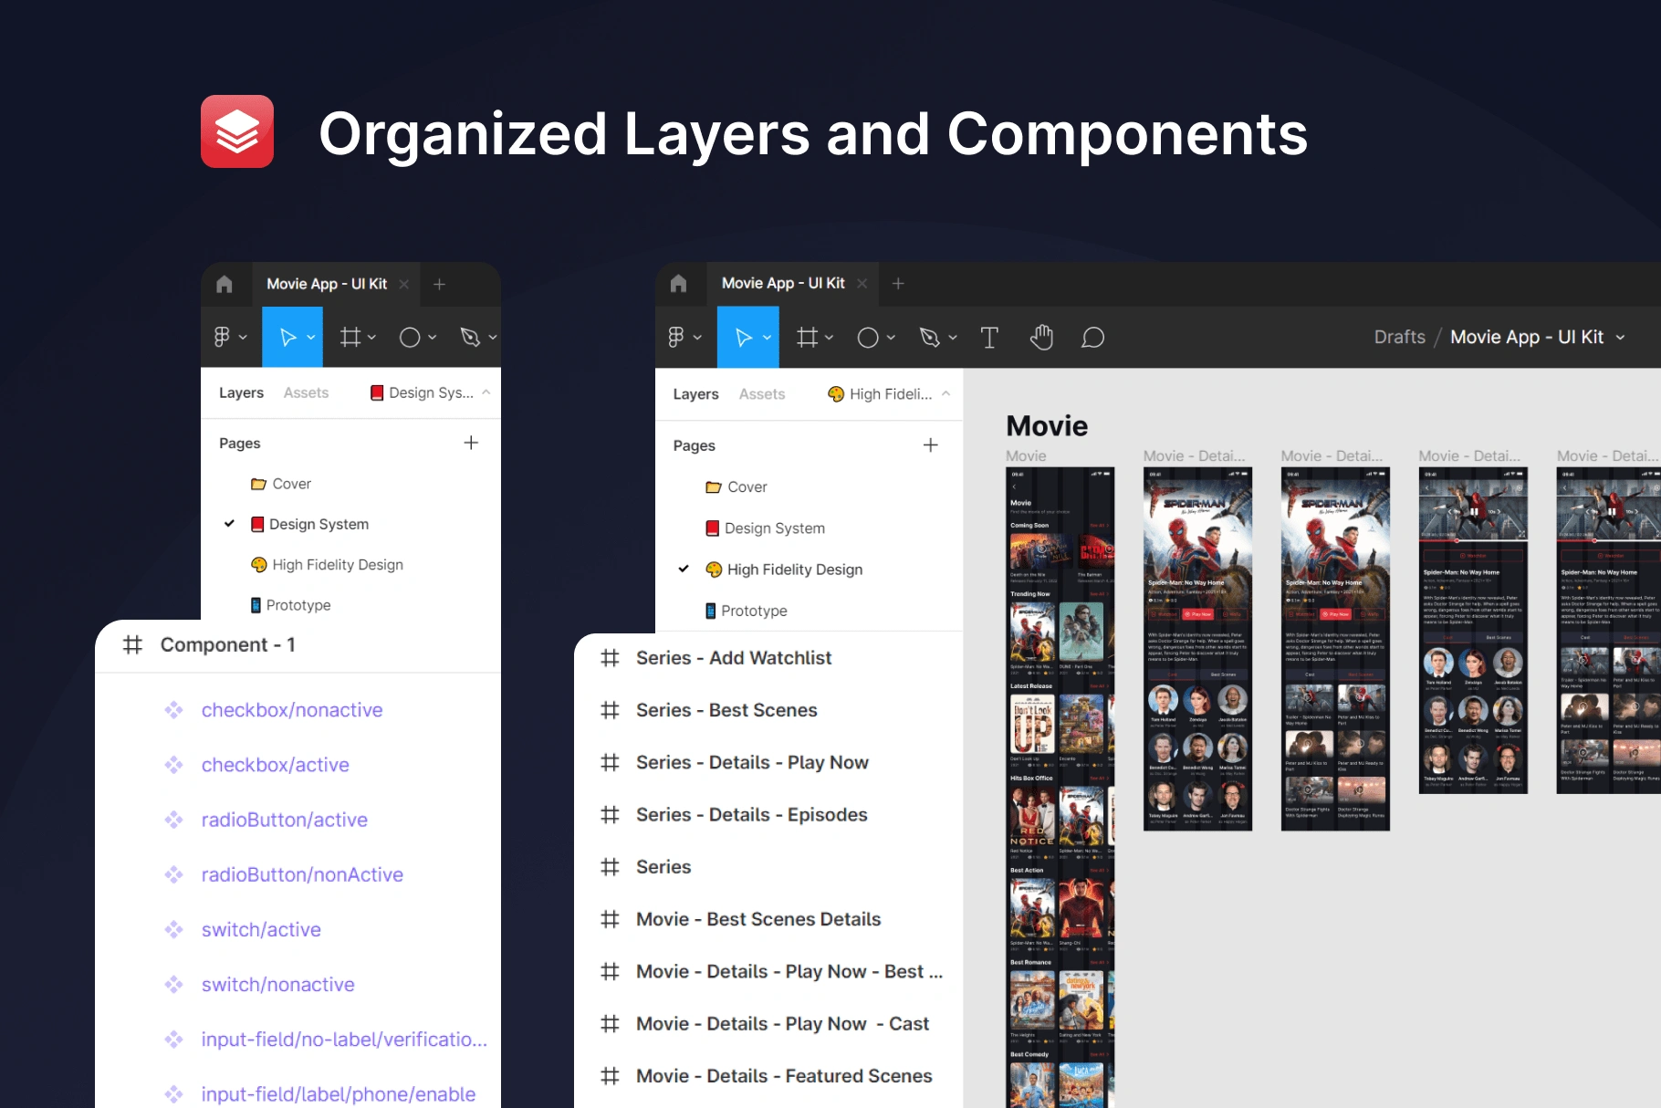Click component icon beside checkbox/nonactive
Image resolution: width=1661 pixels, height=1108 pixels.
click(173, 710)
